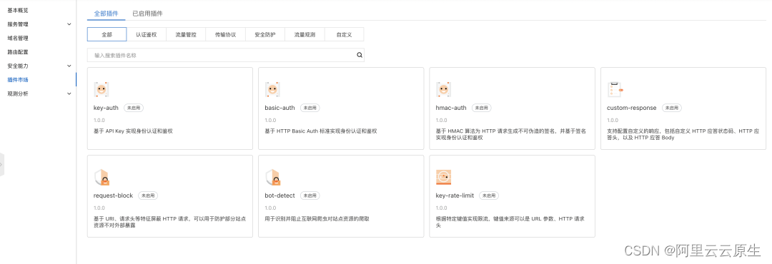Click the 未启用 badge on basic-auth
This screenshot has width=772, height=264.
(x=310, y=108)
